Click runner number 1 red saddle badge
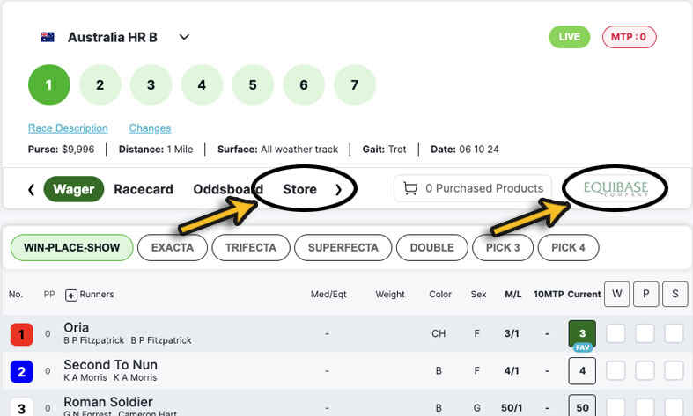This screenshot has height=416, width=693. click(22, 334)
